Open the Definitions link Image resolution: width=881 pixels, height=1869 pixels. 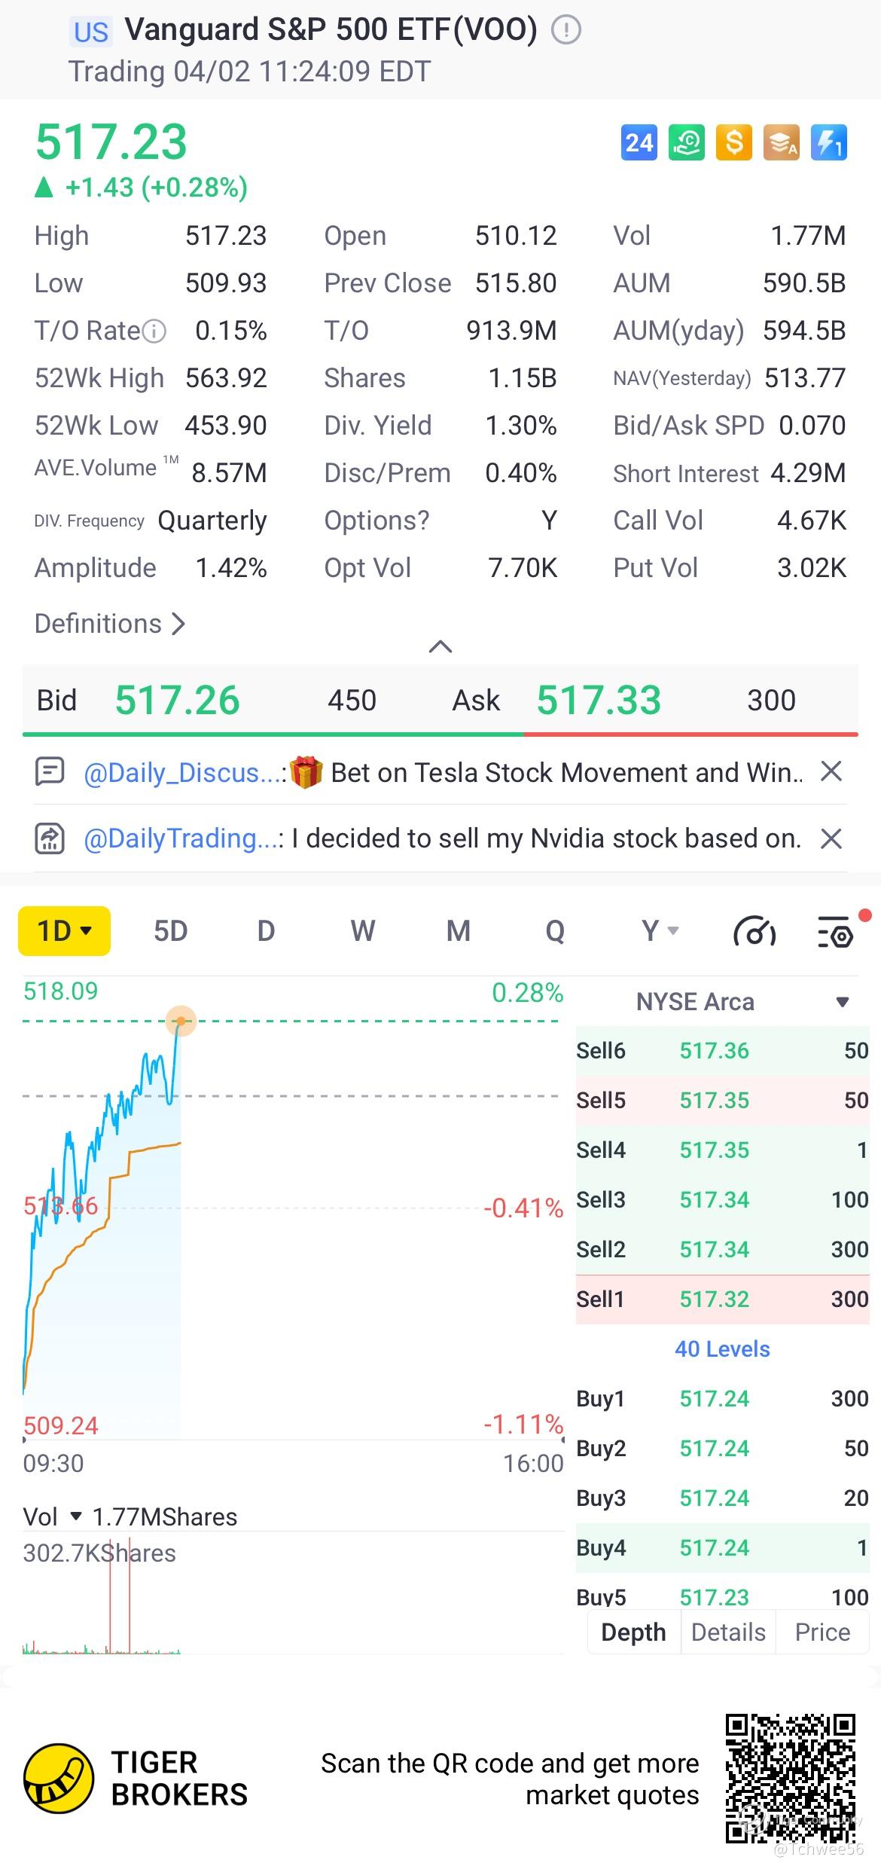click(x=110, y=624)
